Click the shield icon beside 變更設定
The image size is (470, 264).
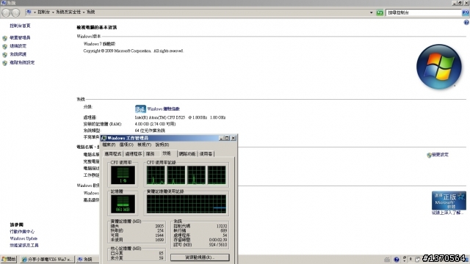click(429, 155)
